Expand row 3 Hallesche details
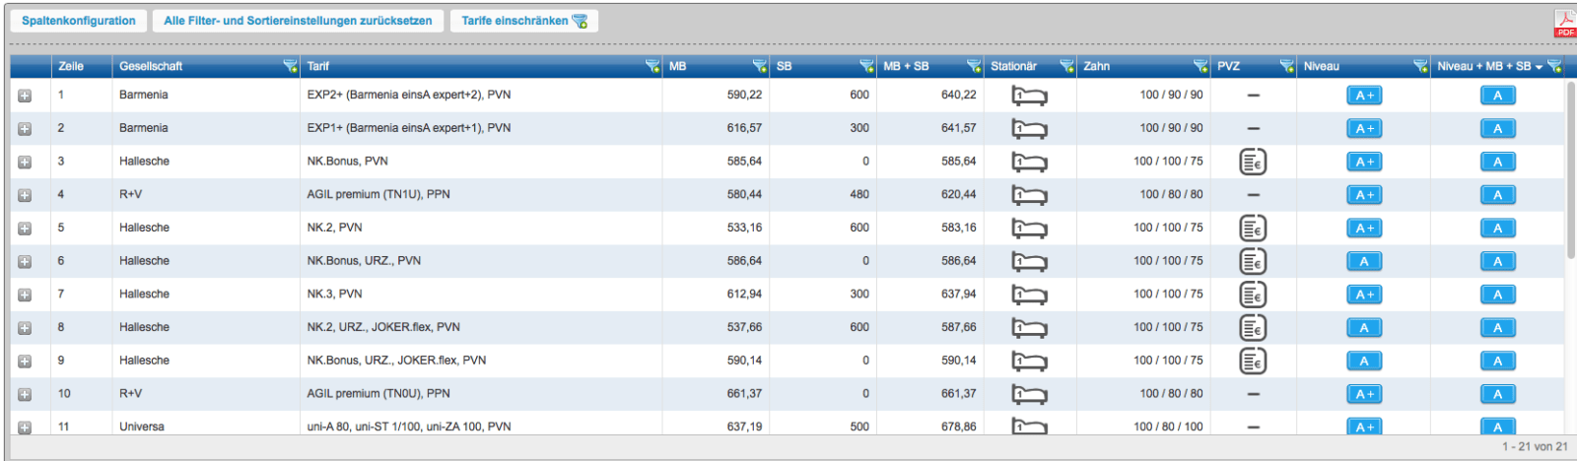The height and width of the screenshot is (461, 1577). [x=25, y=162]
